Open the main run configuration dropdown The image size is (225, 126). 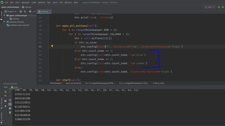coord(210,7)
